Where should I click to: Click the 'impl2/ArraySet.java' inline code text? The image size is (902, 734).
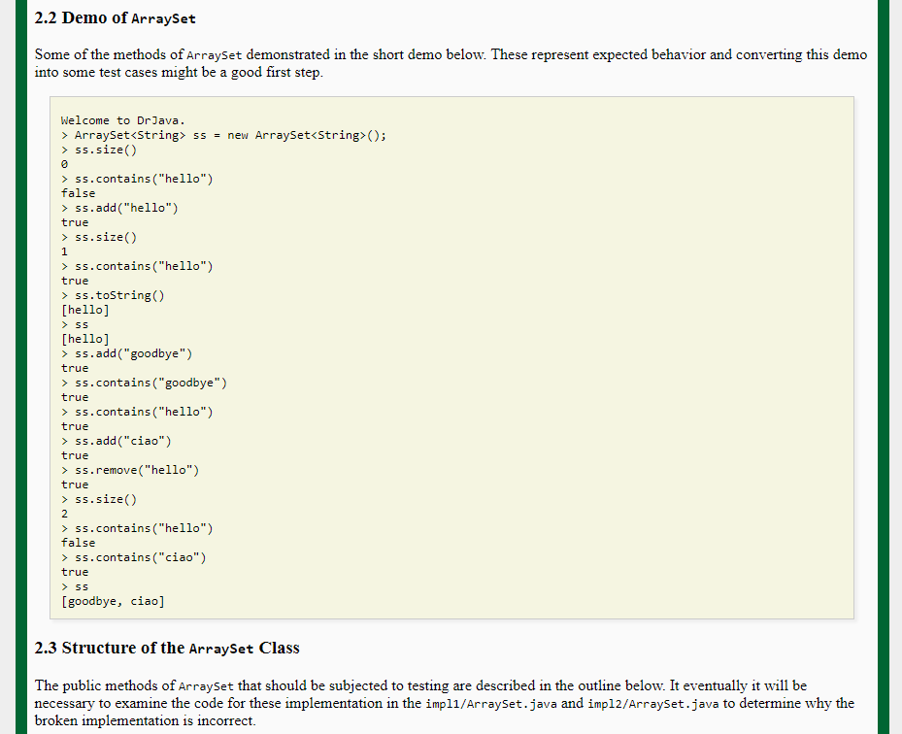coord(652,704)
